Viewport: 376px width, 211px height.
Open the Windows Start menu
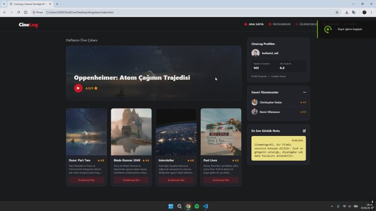pyautogui.click(x=171, y=206)
